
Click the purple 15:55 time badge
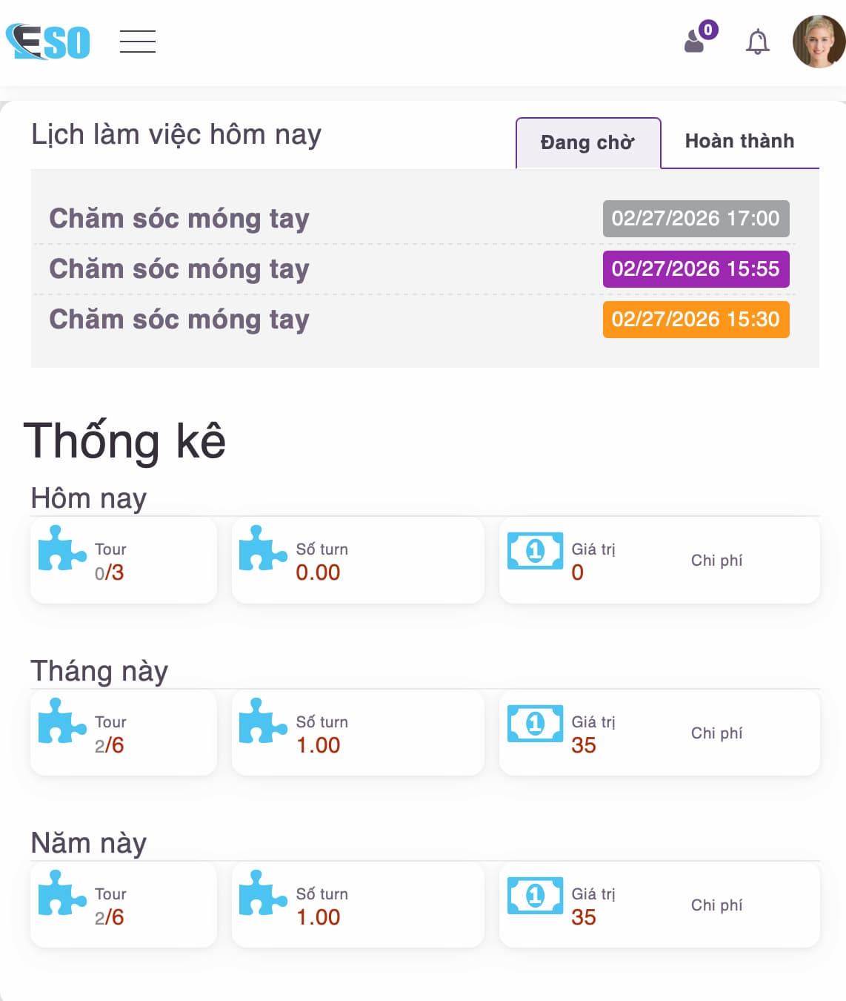click(696, 269)
